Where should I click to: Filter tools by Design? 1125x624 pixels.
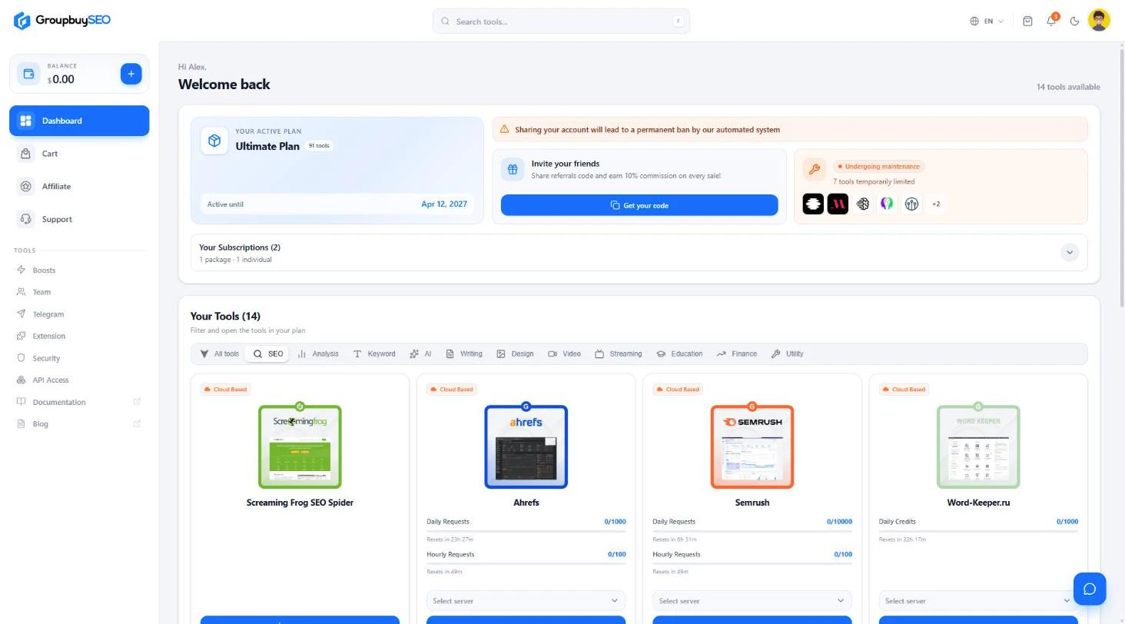[x=515, y=353]
